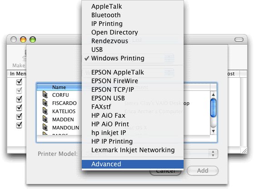
Task: Select FAXstf menu item
Action: 133,107
